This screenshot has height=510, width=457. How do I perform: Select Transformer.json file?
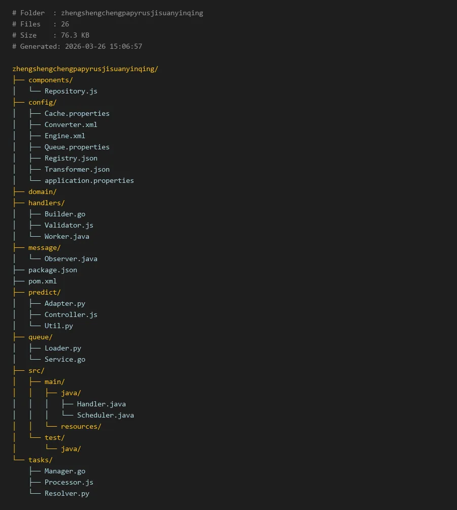(77, 169)
